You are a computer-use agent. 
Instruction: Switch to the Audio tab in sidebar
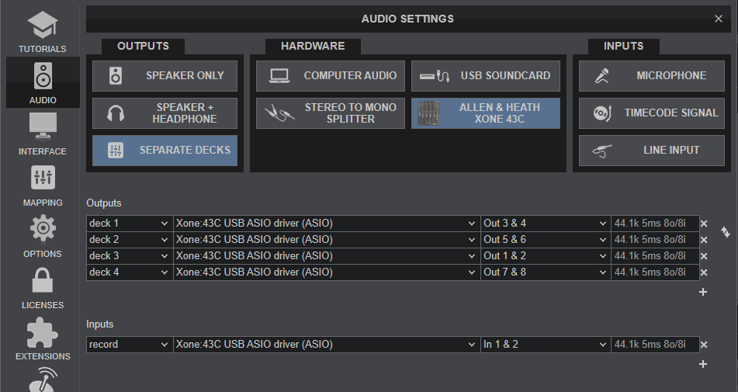click(x=43, y=82)
